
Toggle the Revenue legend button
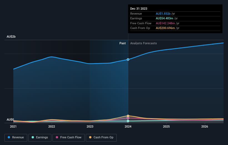coord(16,138)
